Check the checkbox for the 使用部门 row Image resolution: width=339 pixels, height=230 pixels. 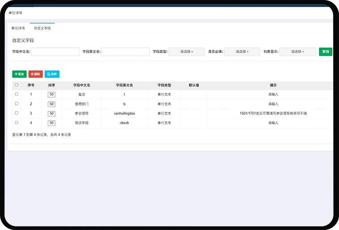(17, 104)
